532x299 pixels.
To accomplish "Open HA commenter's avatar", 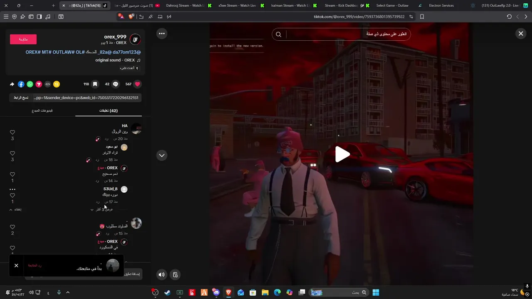I will (136, 129).
